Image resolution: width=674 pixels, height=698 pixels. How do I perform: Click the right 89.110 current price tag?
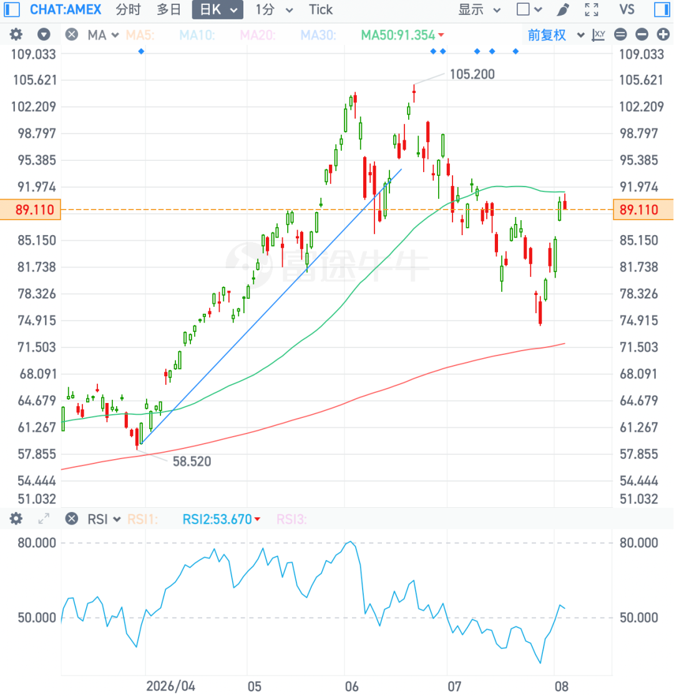pos(643,209)
